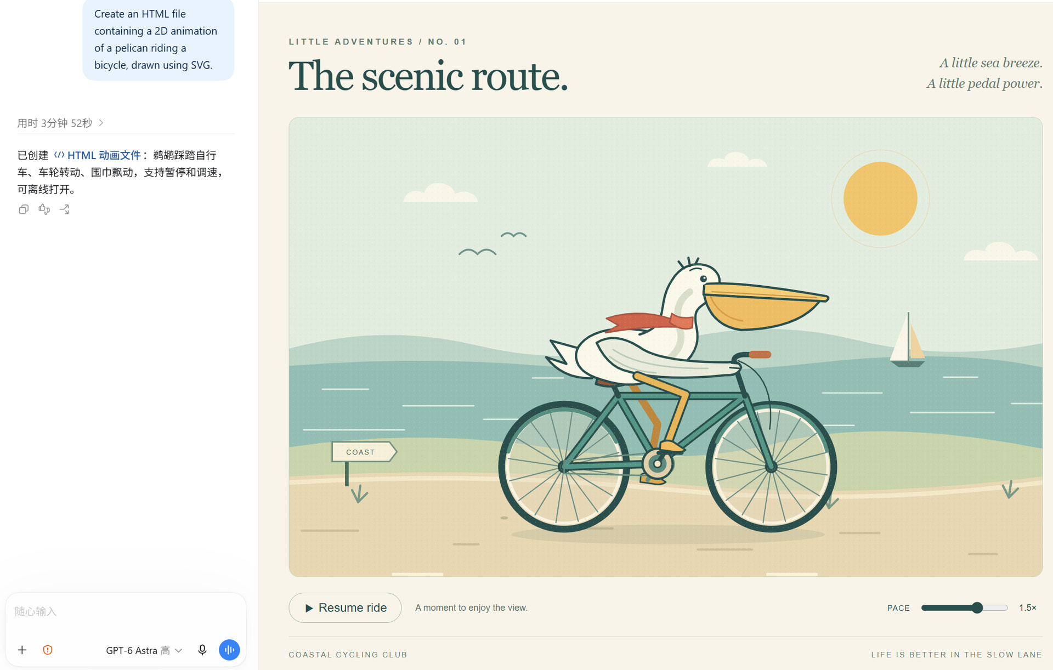Image resolution: width=1053 pixels, height=670 pixels.
Task: Click the code icon beside HTML 动画文件
Action: pos(59,155)
